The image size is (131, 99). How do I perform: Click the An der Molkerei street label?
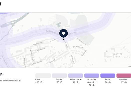[x=81, y=41]
